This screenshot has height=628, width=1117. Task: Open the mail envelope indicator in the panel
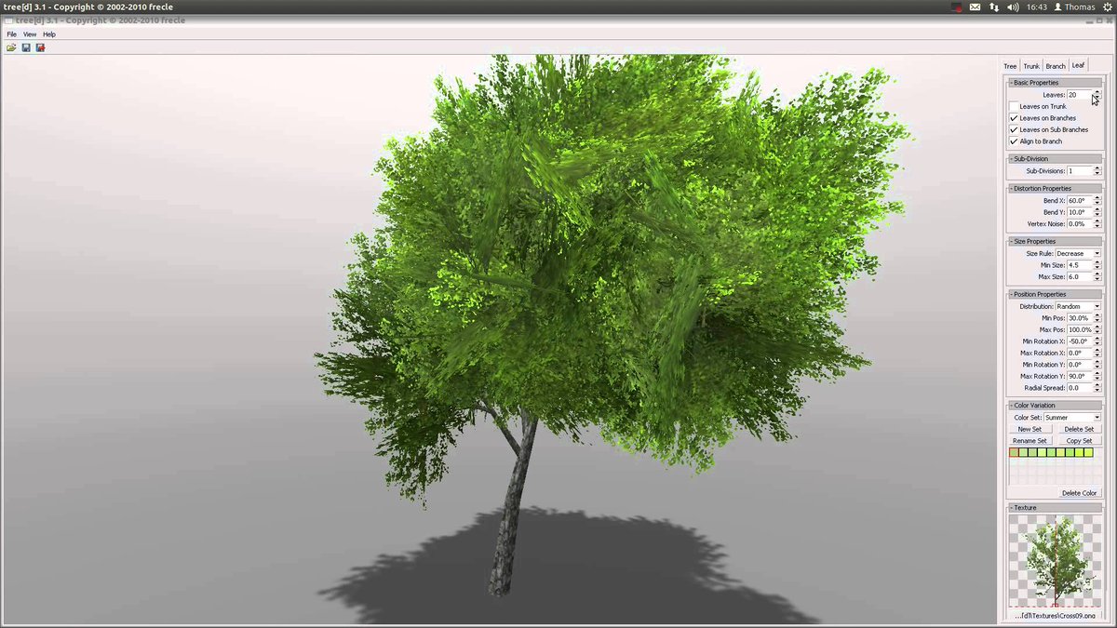(976, 7)
